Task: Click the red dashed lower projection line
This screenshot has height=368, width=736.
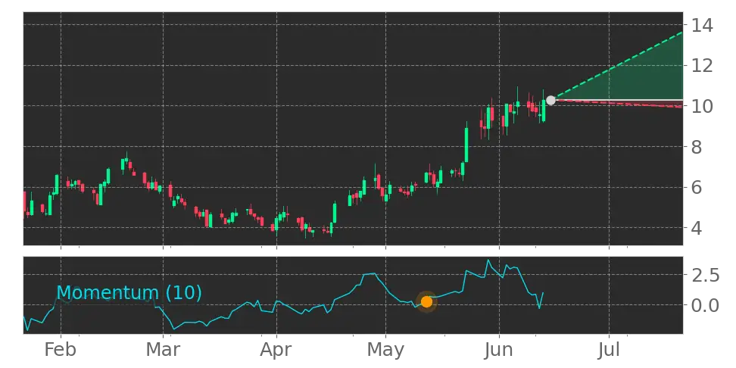Action: 619,104
